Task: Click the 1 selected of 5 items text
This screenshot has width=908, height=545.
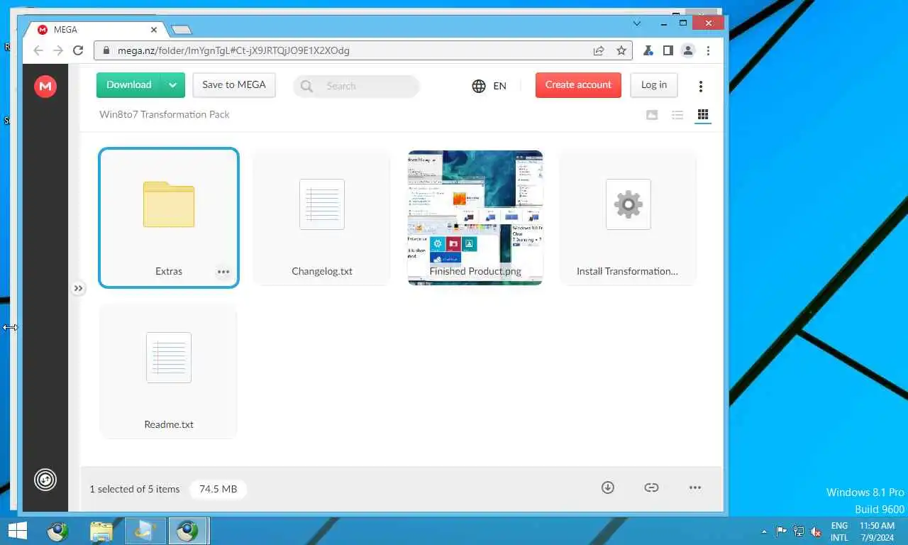Action: [135, 489]
